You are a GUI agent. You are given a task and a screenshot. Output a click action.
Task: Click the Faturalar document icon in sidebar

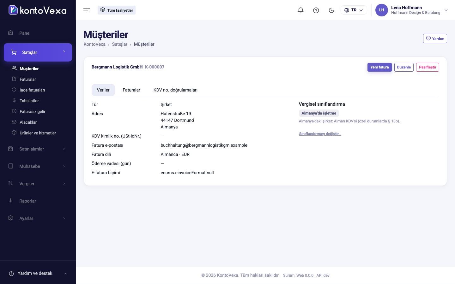(x=14, y=79)
